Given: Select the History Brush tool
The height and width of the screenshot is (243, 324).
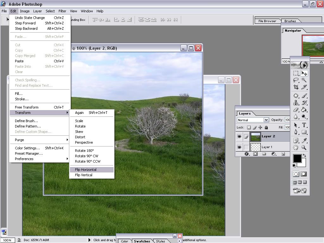Looking at the screenshot, I should [x=304, y=103].
